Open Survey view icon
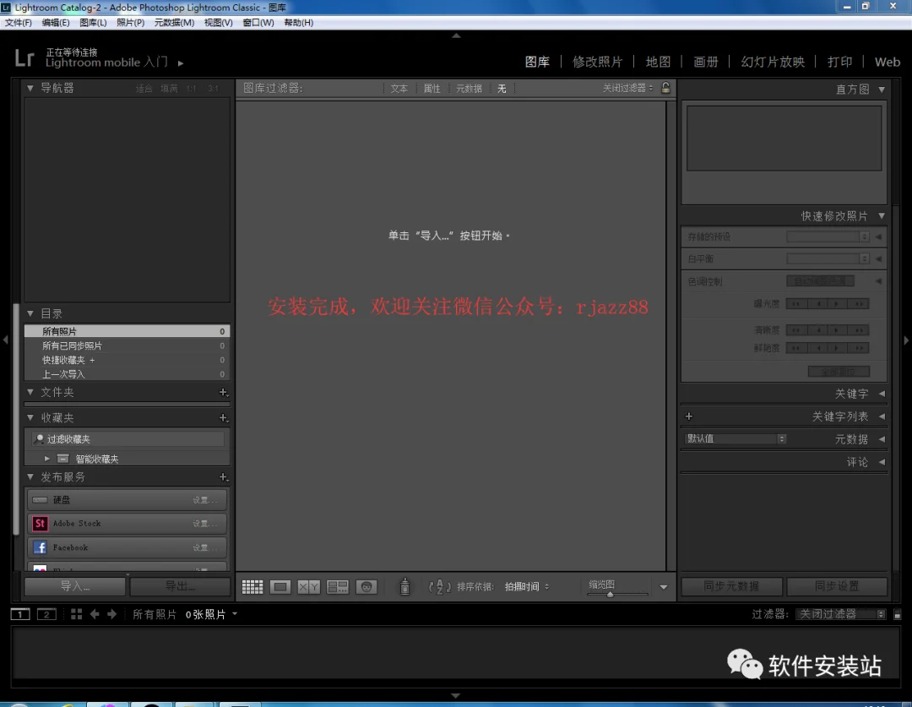Image resolution: width=912 pixels, height=707 pixels. click(x=337, y=586)
